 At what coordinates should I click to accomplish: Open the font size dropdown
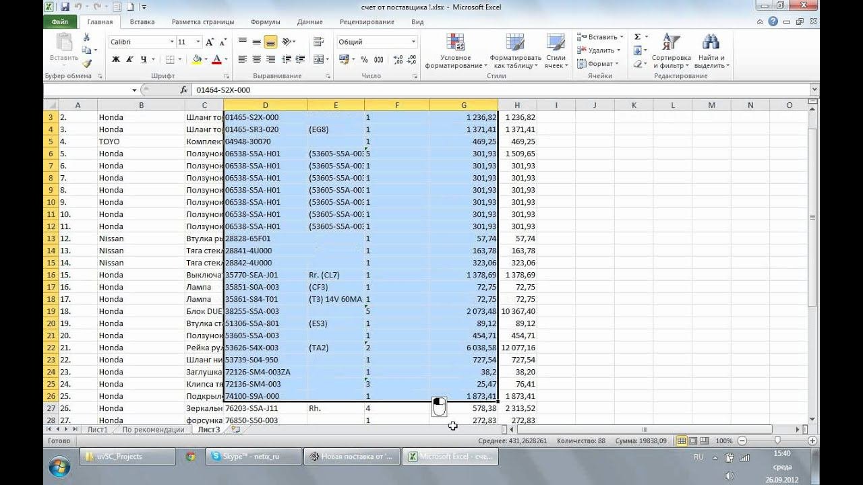click(198, 42)
